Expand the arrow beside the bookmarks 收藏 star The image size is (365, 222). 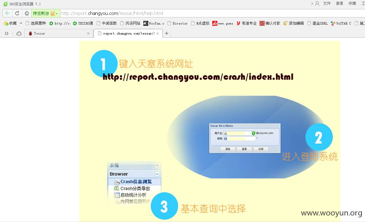tap(21, 23)
